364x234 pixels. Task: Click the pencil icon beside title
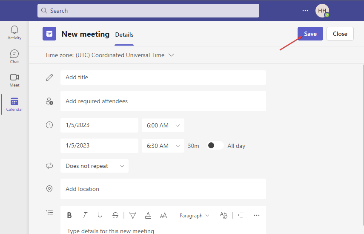click(x=49, y=78)
